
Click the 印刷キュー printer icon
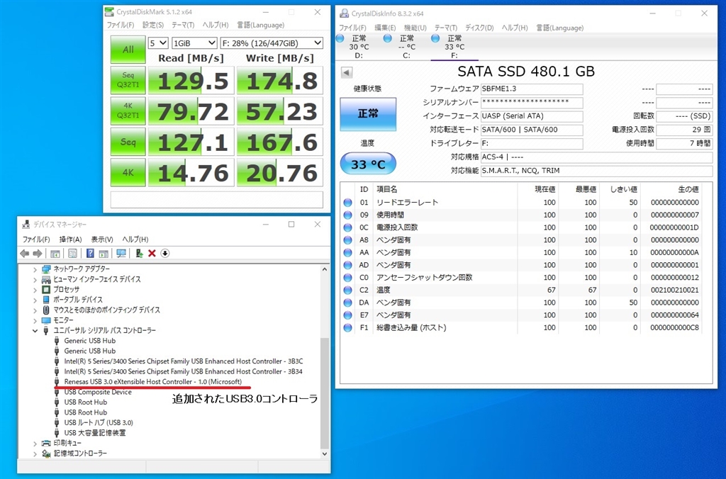coord(46,443)
